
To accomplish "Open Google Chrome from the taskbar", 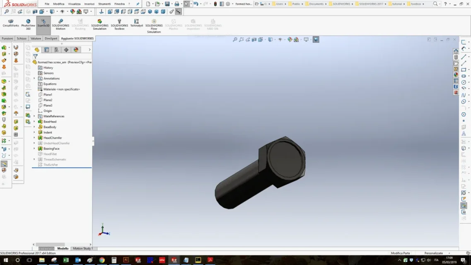I will [102, 260].
